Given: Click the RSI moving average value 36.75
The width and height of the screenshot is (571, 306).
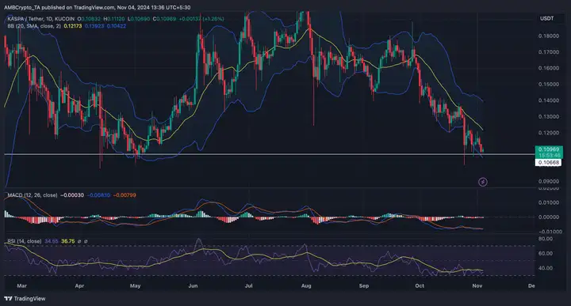Looking at the screenshot, I should pos(67,241).
